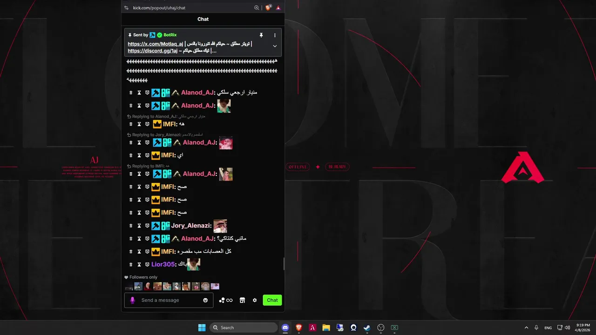
Task: Timeout Lior305 via hourglass icon
Action: (x=139, y=264)
